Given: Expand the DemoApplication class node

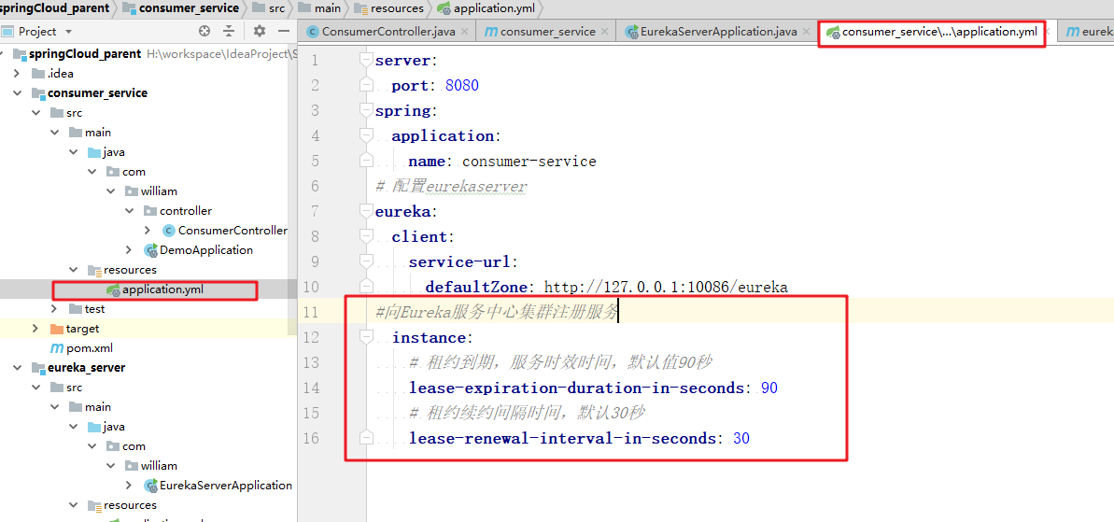Looking at the screenshot, I should coord(129,250).
